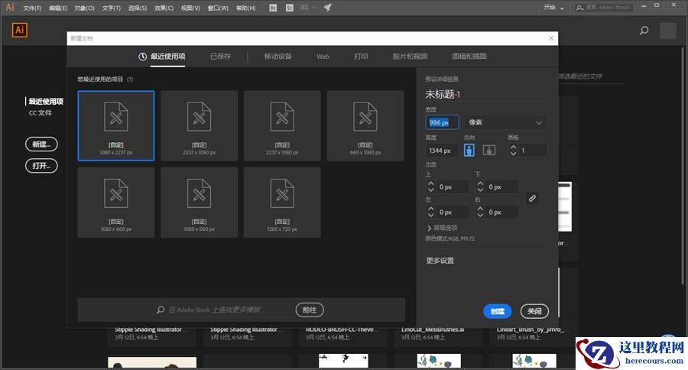The height and width of the screenshot is (370, 688).
Task: Select 最近使用项 in the left sidebar
Action: pos(46,102)
